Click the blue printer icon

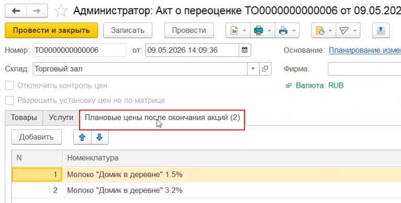click(283, 31)
